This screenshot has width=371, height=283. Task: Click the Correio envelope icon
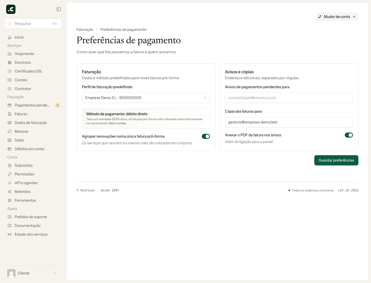[10, 80]
